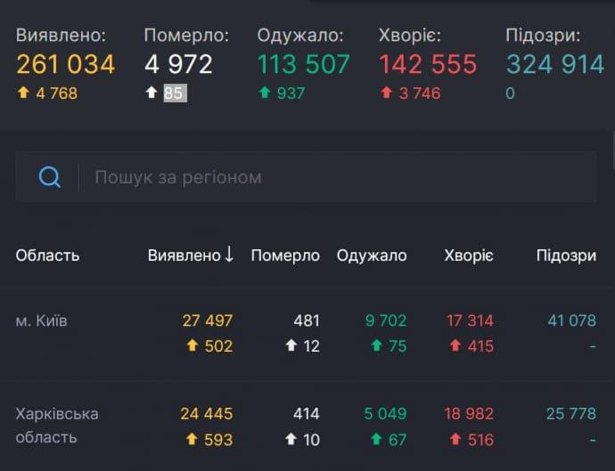Click red arrow beside Kharkiv's 516
The image size is (615, 471).
[455, 440]
